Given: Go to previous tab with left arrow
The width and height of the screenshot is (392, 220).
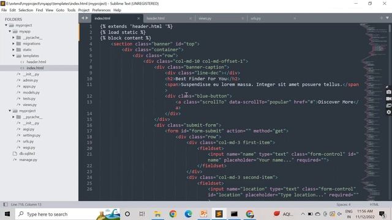Looking at the screenshot, I should coord(83,18).
